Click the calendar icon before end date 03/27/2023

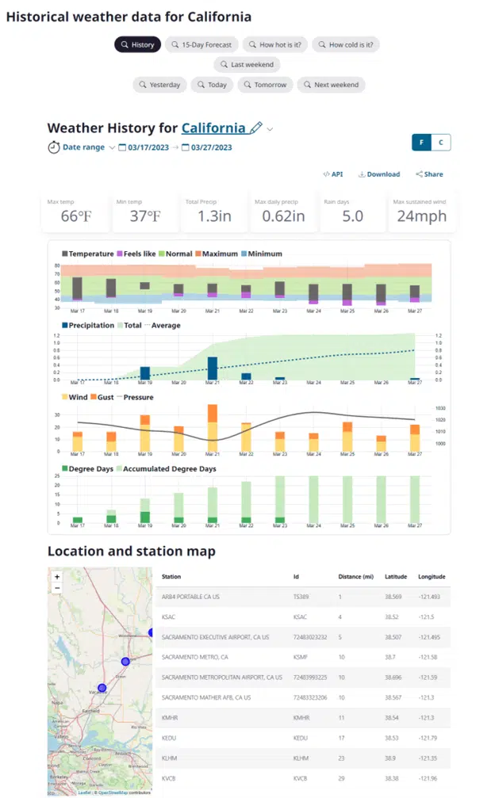(x=186, y=147)
